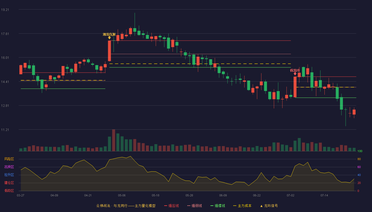Click the tallest red volume bar

tap(113, 140)
